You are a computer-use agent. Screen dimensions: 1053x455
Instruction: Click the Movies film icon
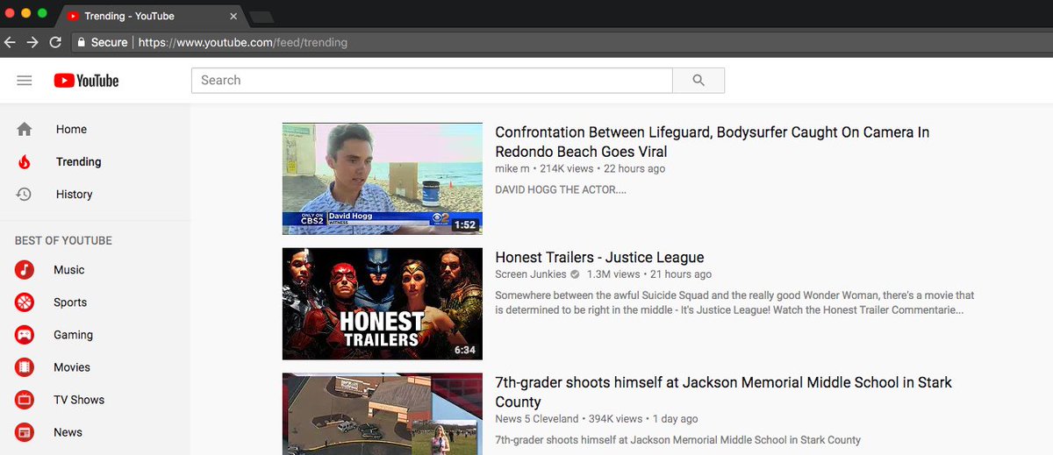point(25,367)
